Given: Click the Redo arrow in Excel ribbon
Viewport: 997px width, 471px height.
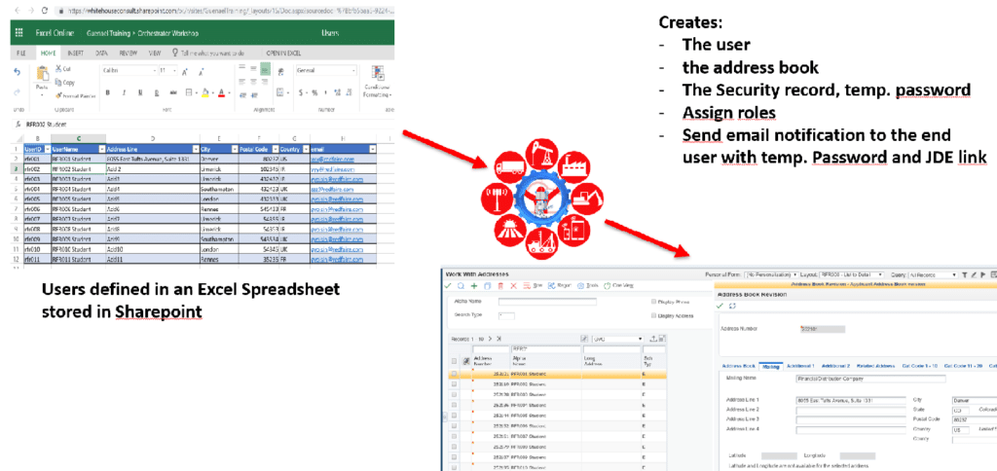Looking at the screenshot, I should point(18,92).
